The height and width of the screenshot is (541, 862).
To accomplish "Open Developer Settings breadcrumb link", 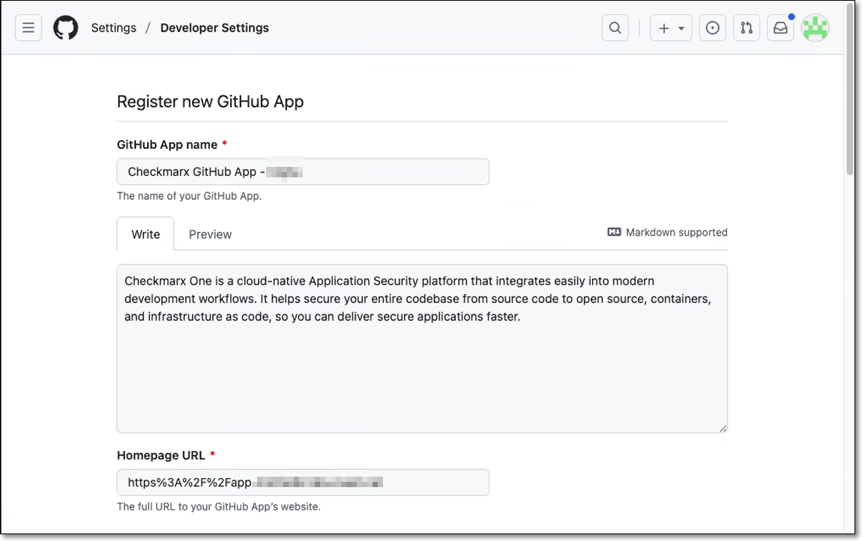I will click(x=214, y=28).
